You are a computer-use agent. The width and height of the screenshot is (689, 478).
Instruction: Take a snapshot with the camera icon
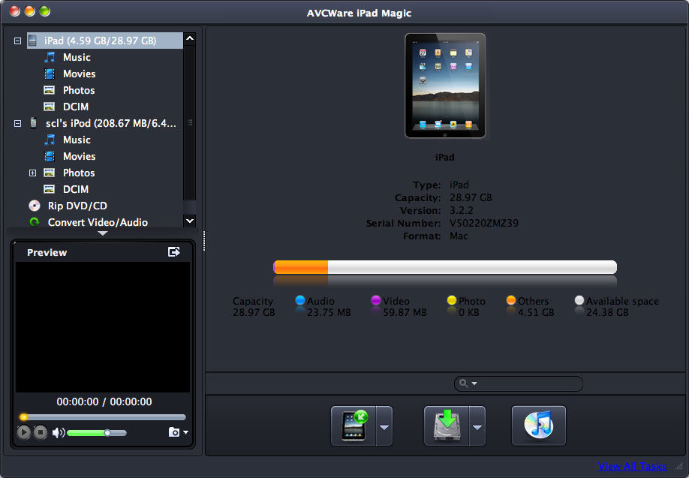[174, 432]
